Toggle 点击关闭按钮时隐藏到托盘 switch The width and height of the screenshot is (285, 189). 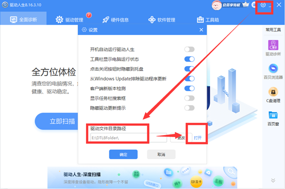pyautogui.click(x=189, y=69)
